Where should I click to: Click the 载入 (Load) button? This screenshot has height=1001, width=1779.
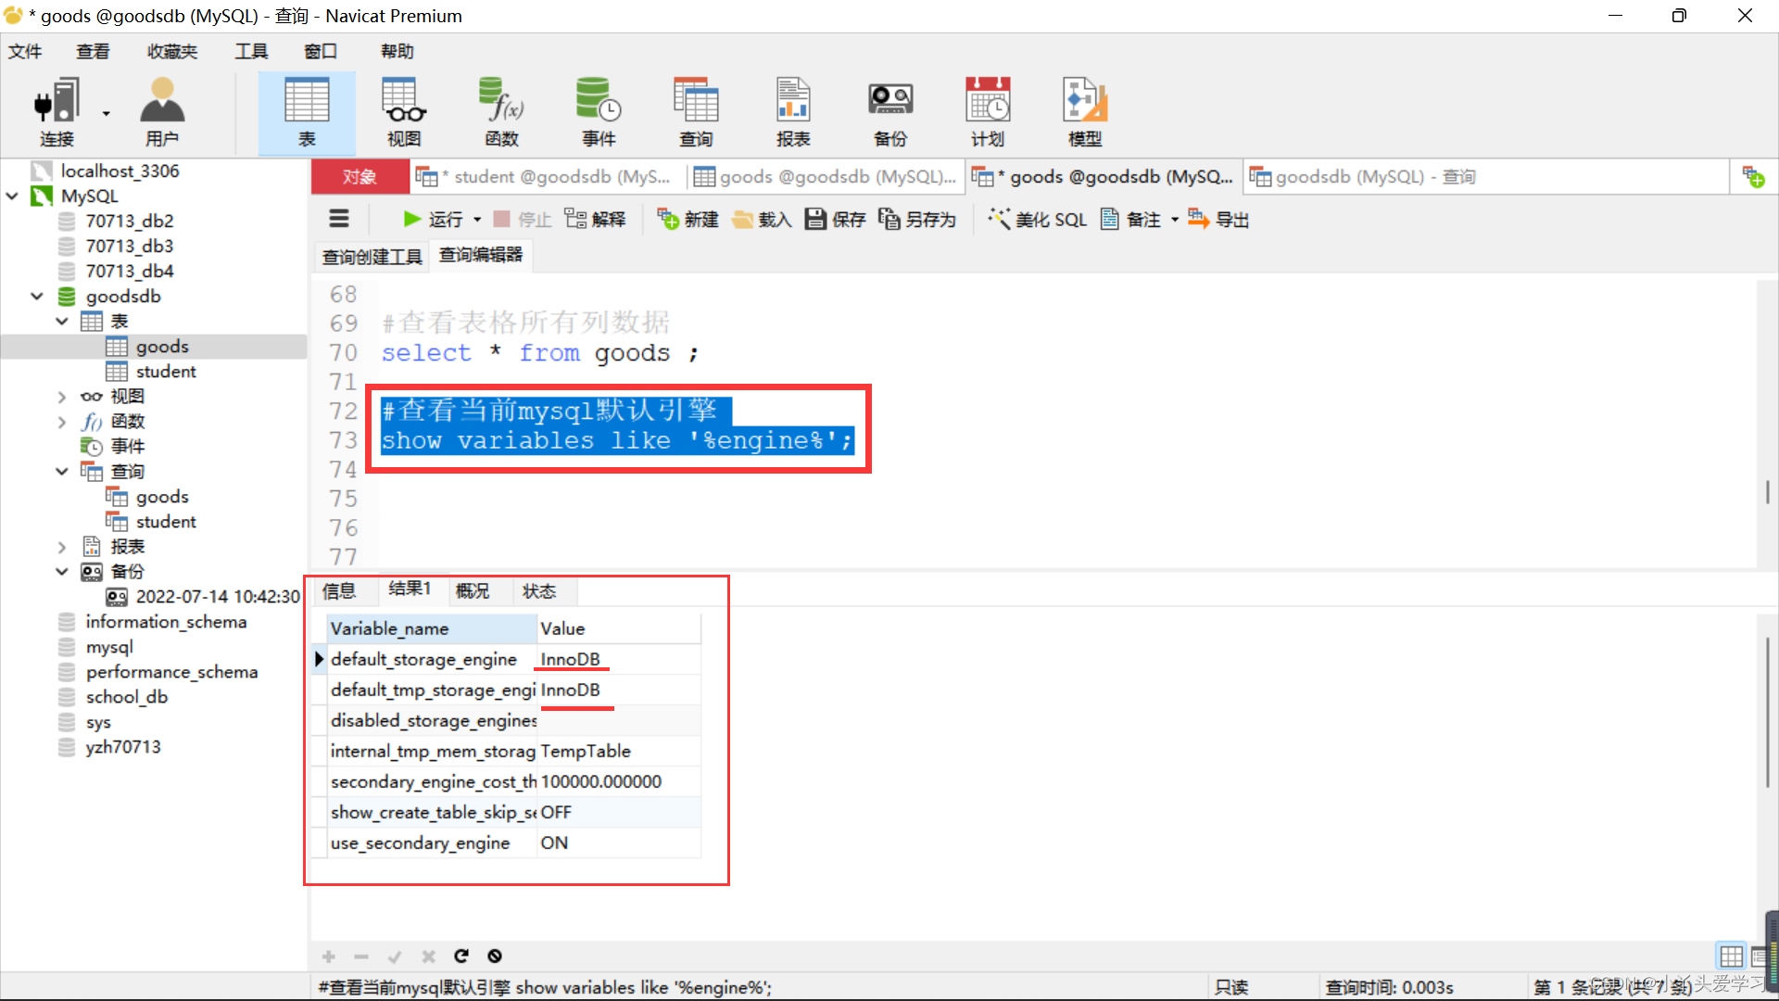pos(762,219)
